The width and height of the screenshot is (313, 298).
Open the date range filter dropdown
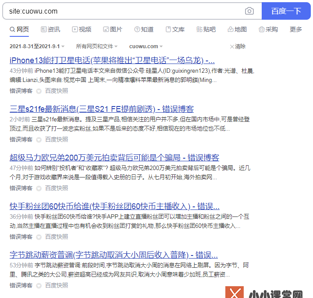pyautogui.click(x=37, y=46)
